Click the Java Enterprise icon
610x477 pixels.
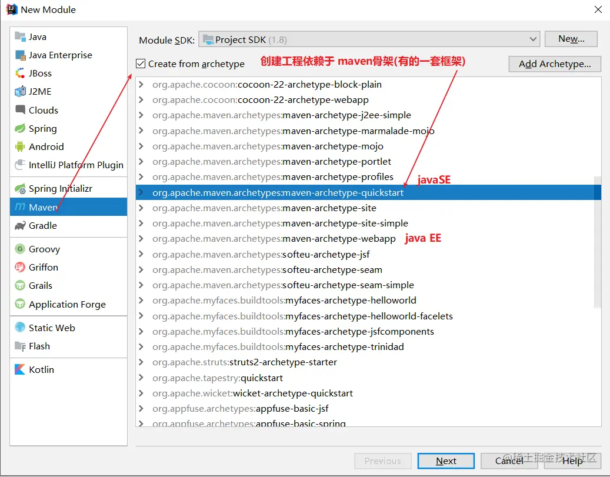tap(20, 55)
